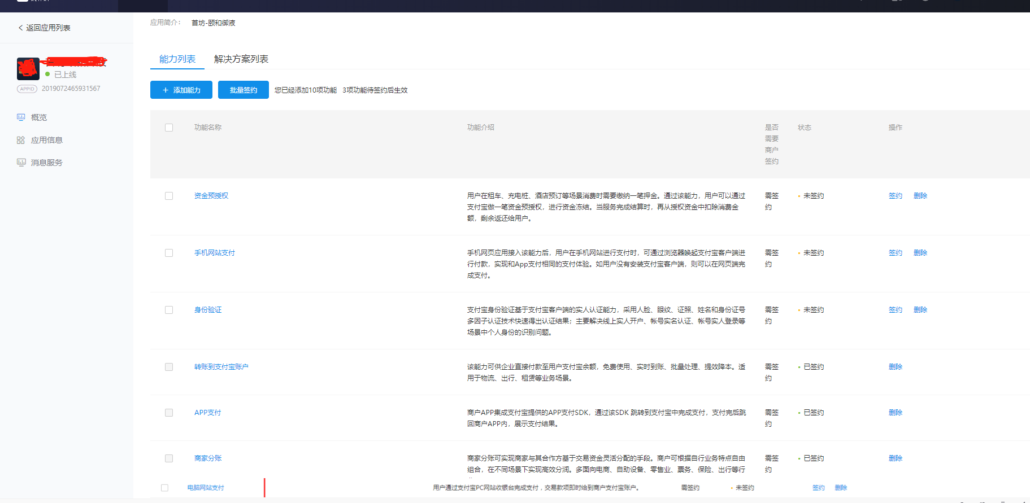
Task: Click the APPID number 2019072465931567
Action: pyautogui.click(x=71, y=89)
